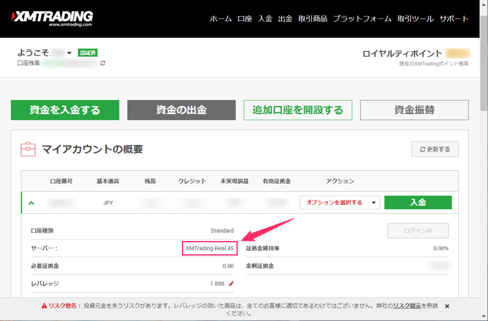Click the XMTrading-Real 45 server value

click(210, 248)
